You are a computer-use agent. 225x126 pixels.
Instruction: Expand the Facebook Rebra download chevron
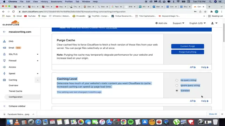click(33, 114)
